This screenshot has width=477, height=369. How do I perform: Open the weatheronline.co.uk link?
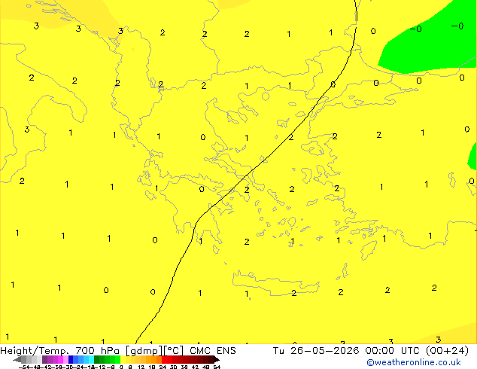coord(414,362)
